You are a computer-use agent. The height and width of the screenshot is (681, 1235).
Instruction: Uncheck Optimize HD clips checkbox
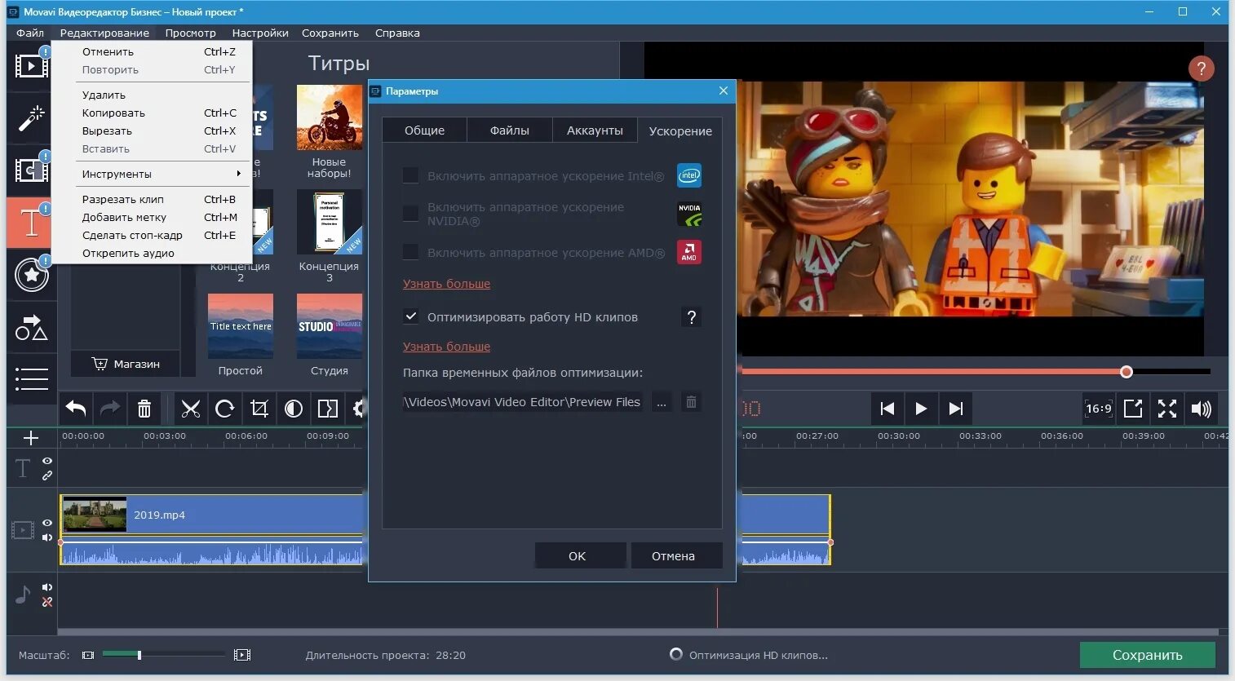411,316
